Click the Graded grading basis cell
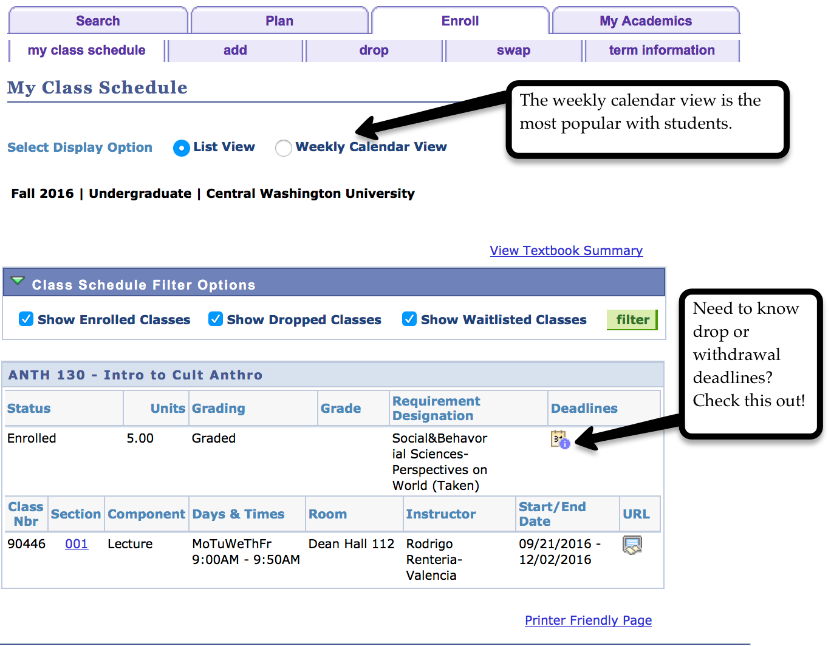This screenshot has height=646, width=831. 213,438
